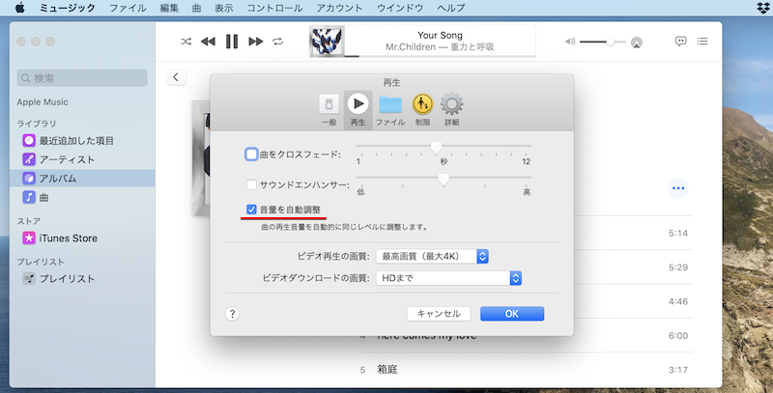Open the ビデオダウンロードの画質 dropdown
Viewport: 773px width, 393px height.
448,278
